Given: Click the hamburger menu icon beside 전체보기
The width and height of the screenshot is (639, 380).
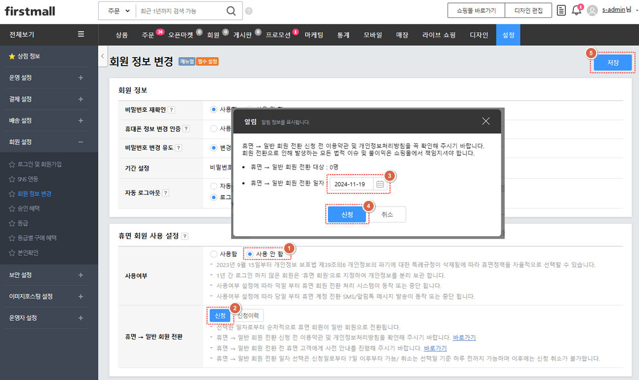Looking at the screenshot, I should click(x=81, y=34).
